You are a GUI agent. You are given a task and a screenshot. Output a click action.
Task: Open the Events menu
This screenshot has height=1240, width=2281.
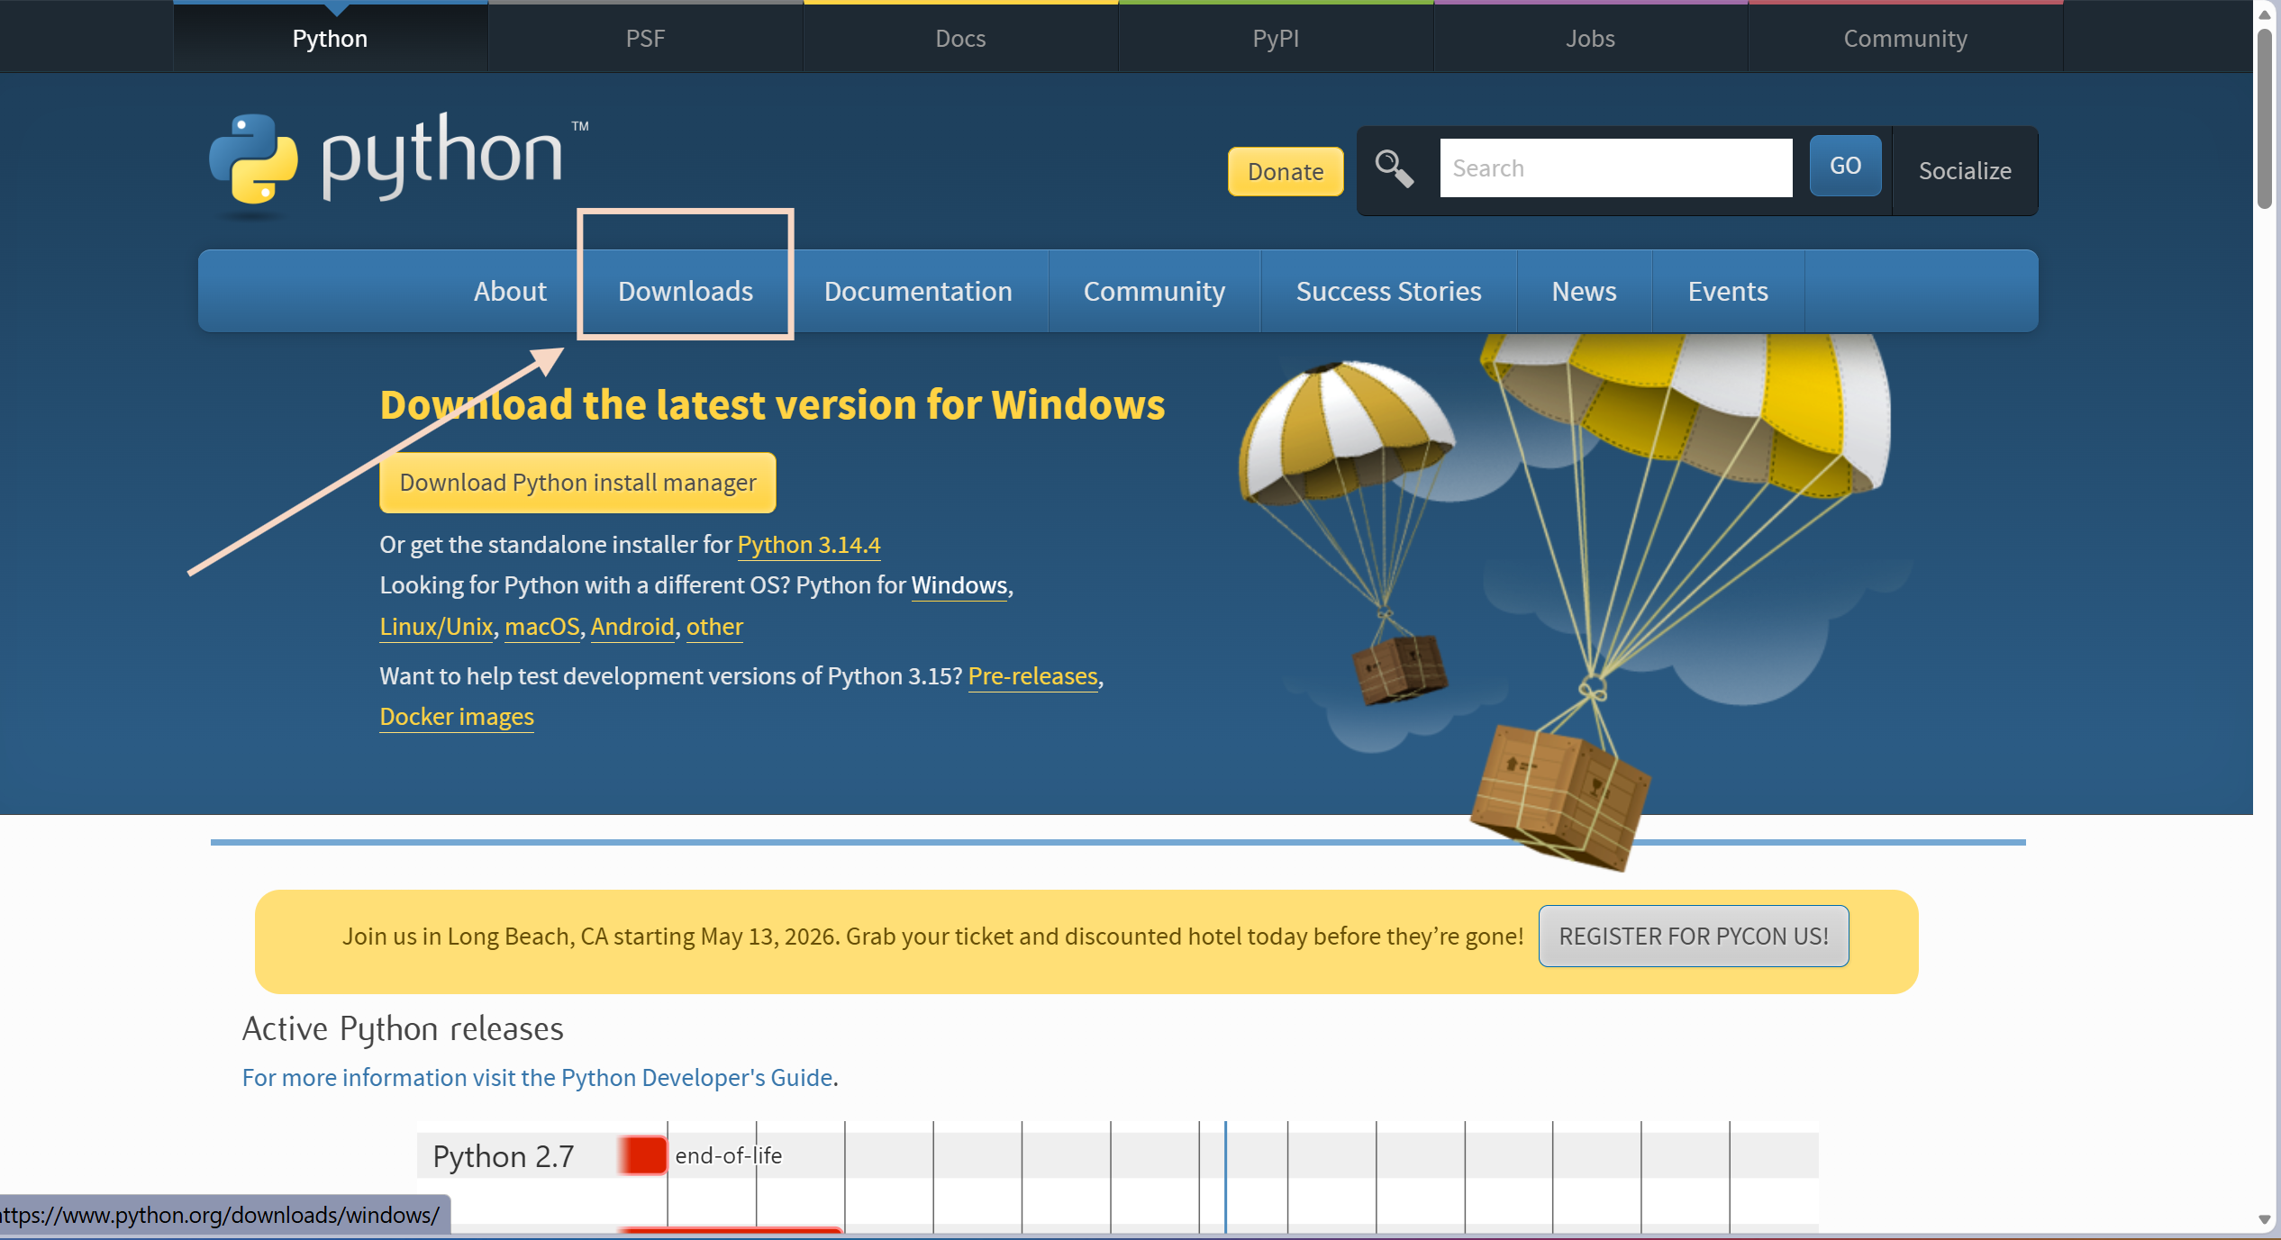(x=1728, y=291)
